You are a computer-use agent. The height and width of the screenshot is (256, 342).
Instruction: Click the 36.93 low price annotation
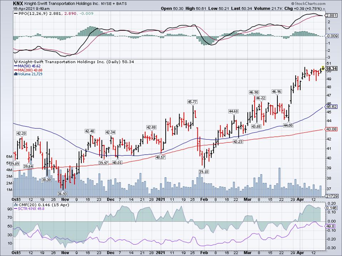(x=62, y=193)
